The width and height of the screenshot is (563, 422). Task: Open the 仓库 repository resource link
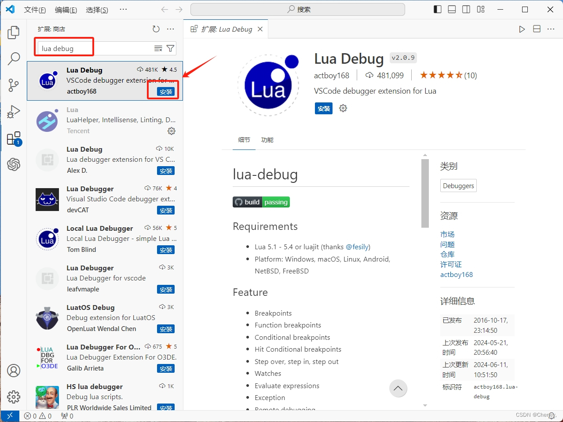point(447,255)
